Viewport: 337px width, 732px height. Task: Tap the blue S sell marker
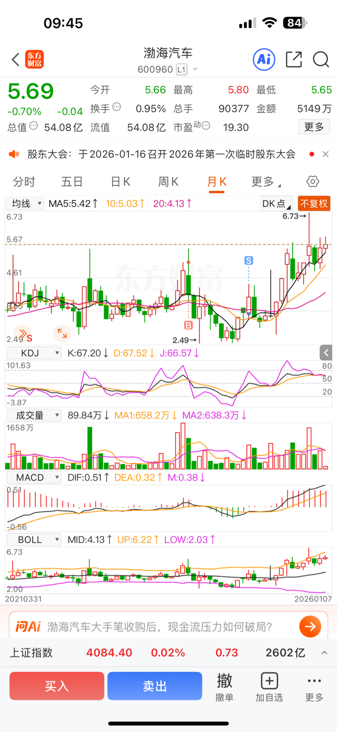(x=249, y=261)
